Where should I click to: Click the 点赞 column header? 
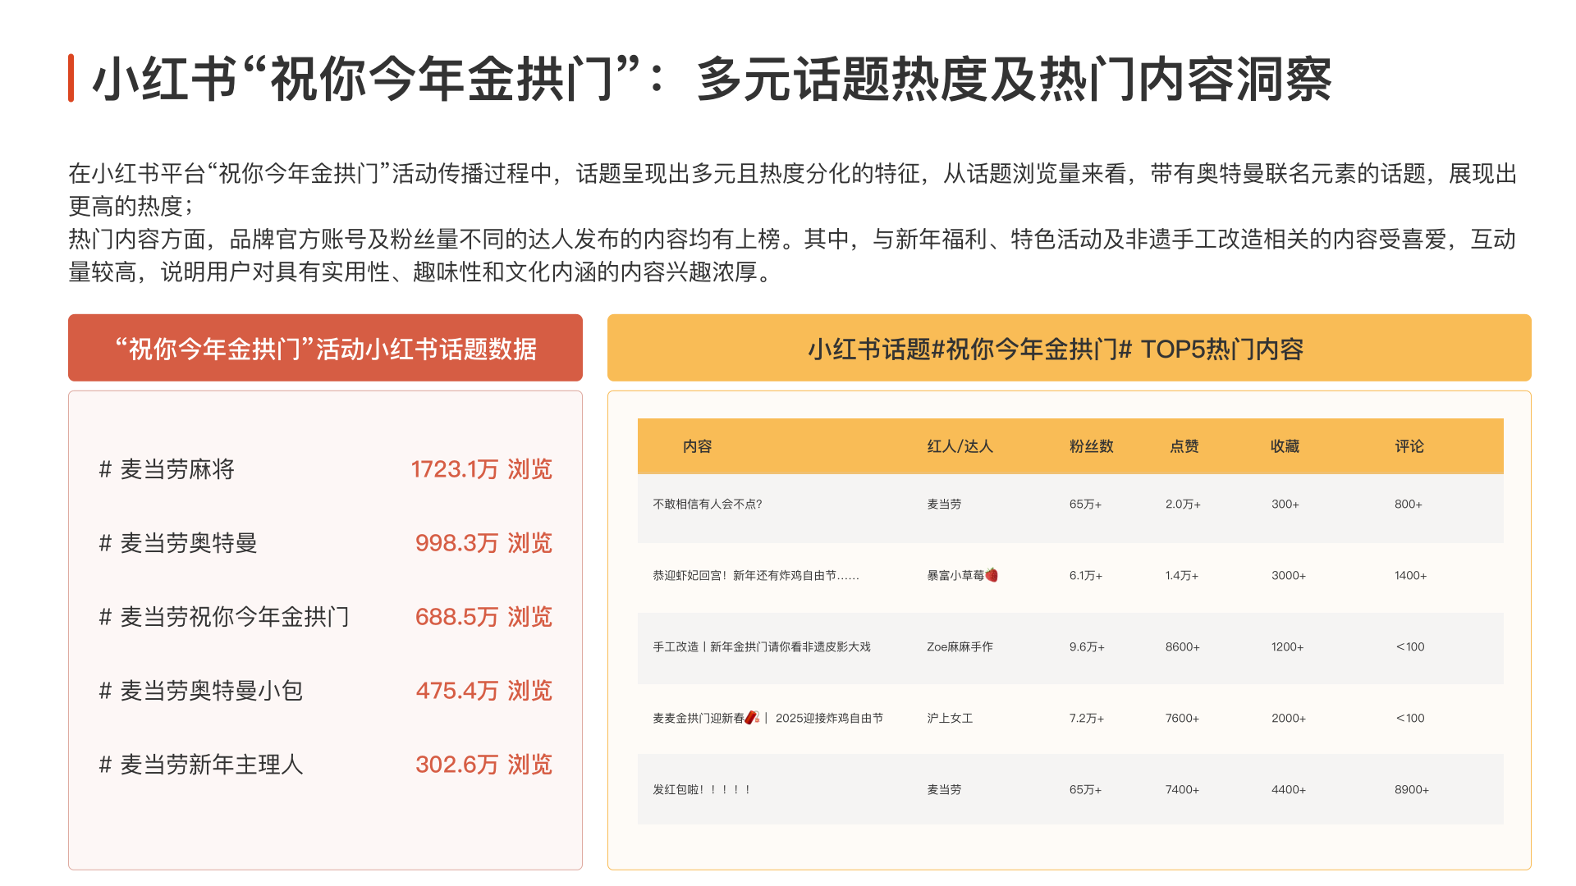point(1184,446)
